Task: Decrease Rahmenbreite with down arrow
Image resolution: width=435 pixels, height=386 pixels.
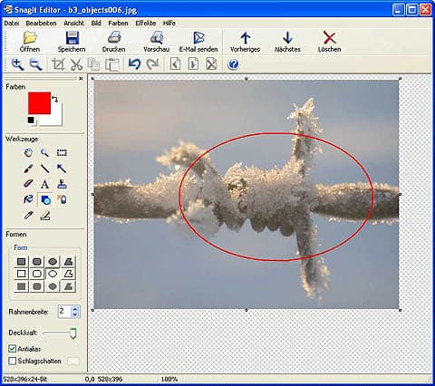Action: point(75,314)
